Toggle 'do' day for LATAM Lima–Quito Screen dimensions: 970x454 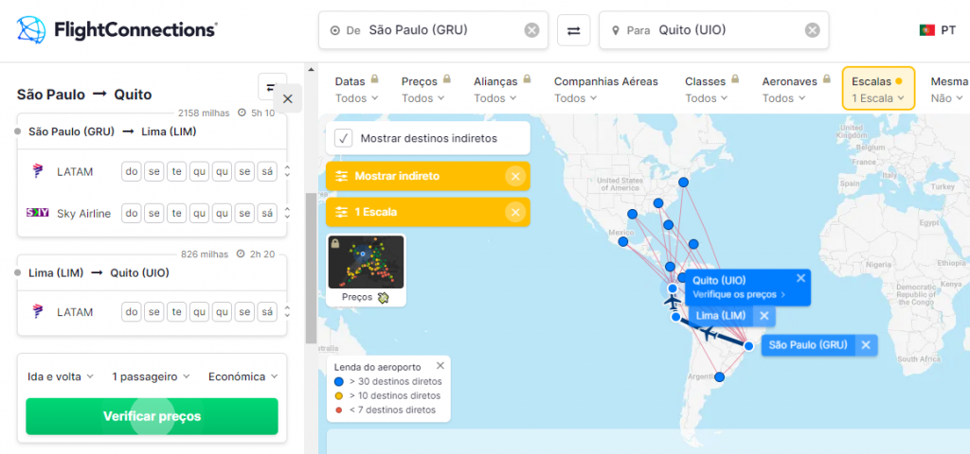click(132, 312)
